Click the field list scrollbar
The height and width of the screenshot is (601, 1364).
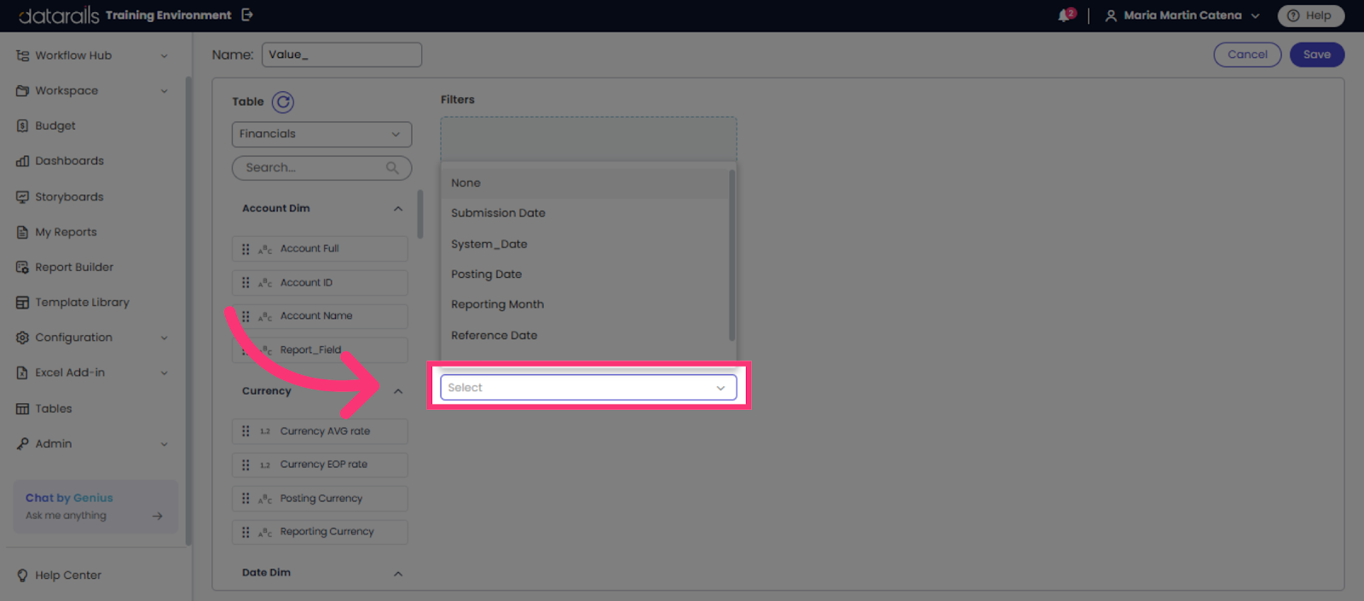[x=419, y=214]
